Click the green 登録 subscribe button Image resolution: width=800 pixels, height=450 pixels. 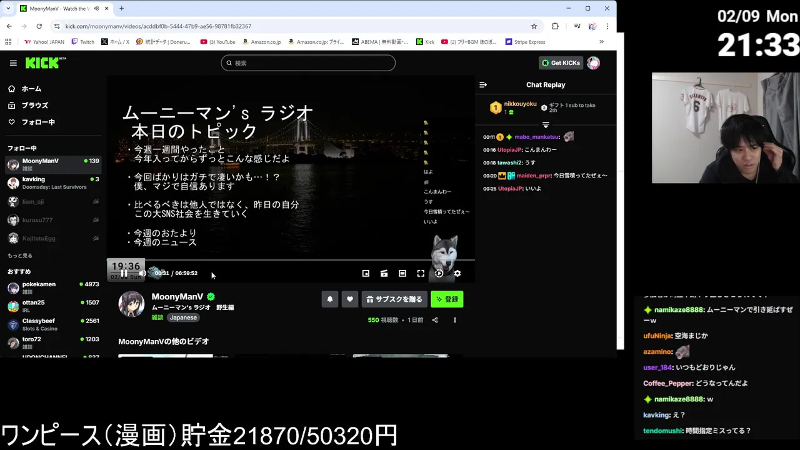click(447, 299)
